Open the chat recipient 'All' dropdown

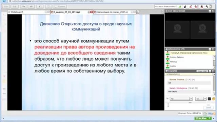tap(181, 99)
